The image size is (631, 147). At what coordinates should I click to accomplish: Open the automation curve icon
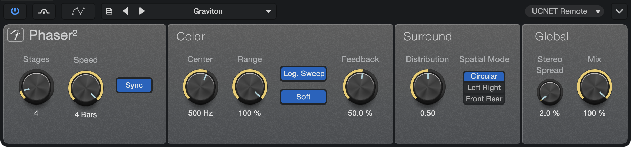coord(78,11)
